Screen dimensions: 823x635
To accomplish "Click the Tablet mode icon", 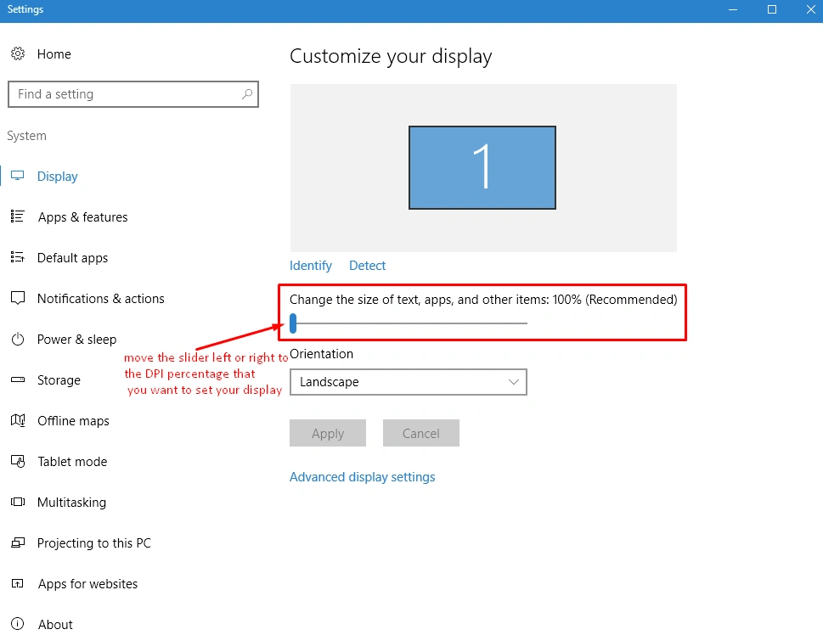I will [18, 461].
